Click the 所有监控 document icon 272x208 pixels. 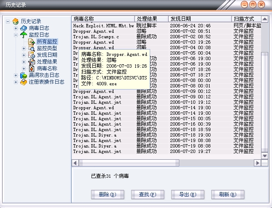point(32,42)
